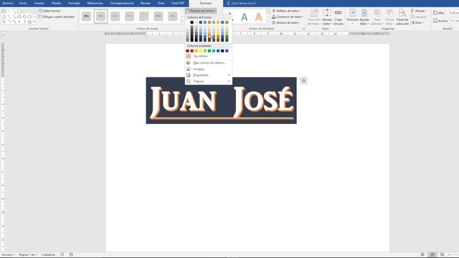Open Editar forma dropdown
459x258 pixels.
50,11
